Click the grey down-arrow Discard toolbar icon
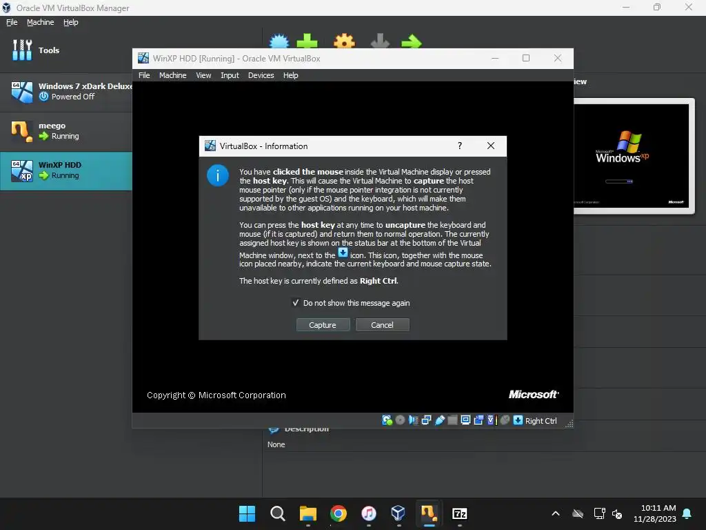706x530 pixels. pos(380,41)
